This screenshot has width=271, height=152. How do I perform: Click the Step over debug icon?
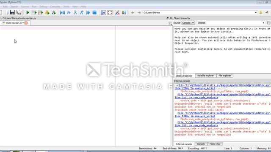coord(69,12)
